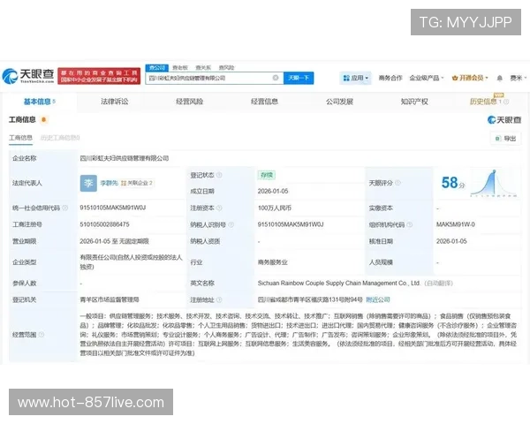The image size is (530, 424).
Task: Select the 工商信息 sub-tab
Action: pos(20,138)
